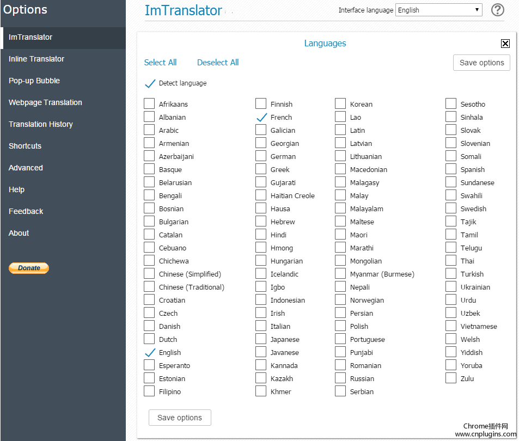This screenshot has height=441, width=519.
Task: Check the Swedish checkbox
Action: (x=451, y=208)
